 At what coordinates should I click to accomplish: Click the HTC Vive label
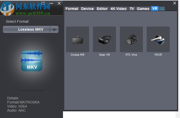pos(131,55)
